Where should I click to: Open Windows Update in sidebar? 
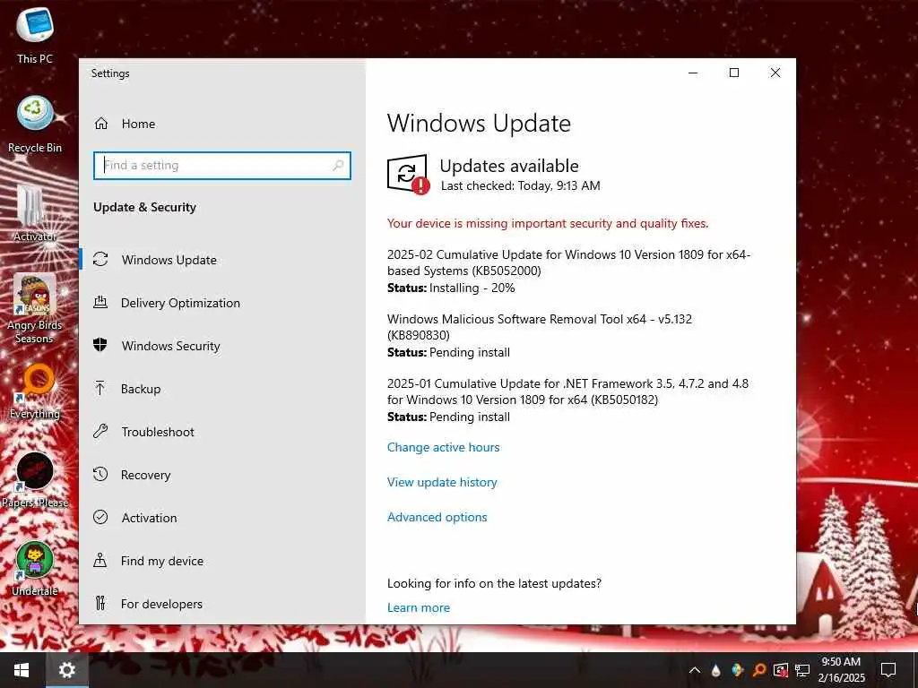pos(222,260)
